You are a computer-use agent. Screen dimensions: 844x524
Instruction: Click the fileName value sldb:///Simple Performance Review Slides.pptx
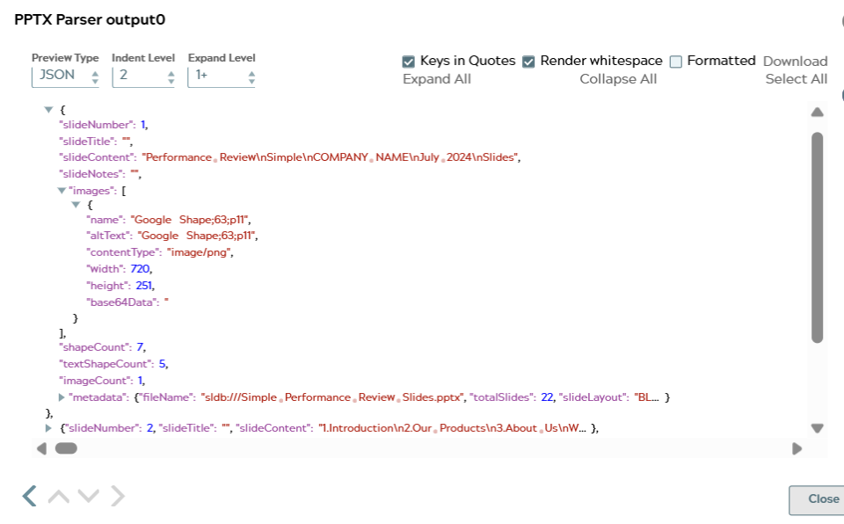coord(332,397)
